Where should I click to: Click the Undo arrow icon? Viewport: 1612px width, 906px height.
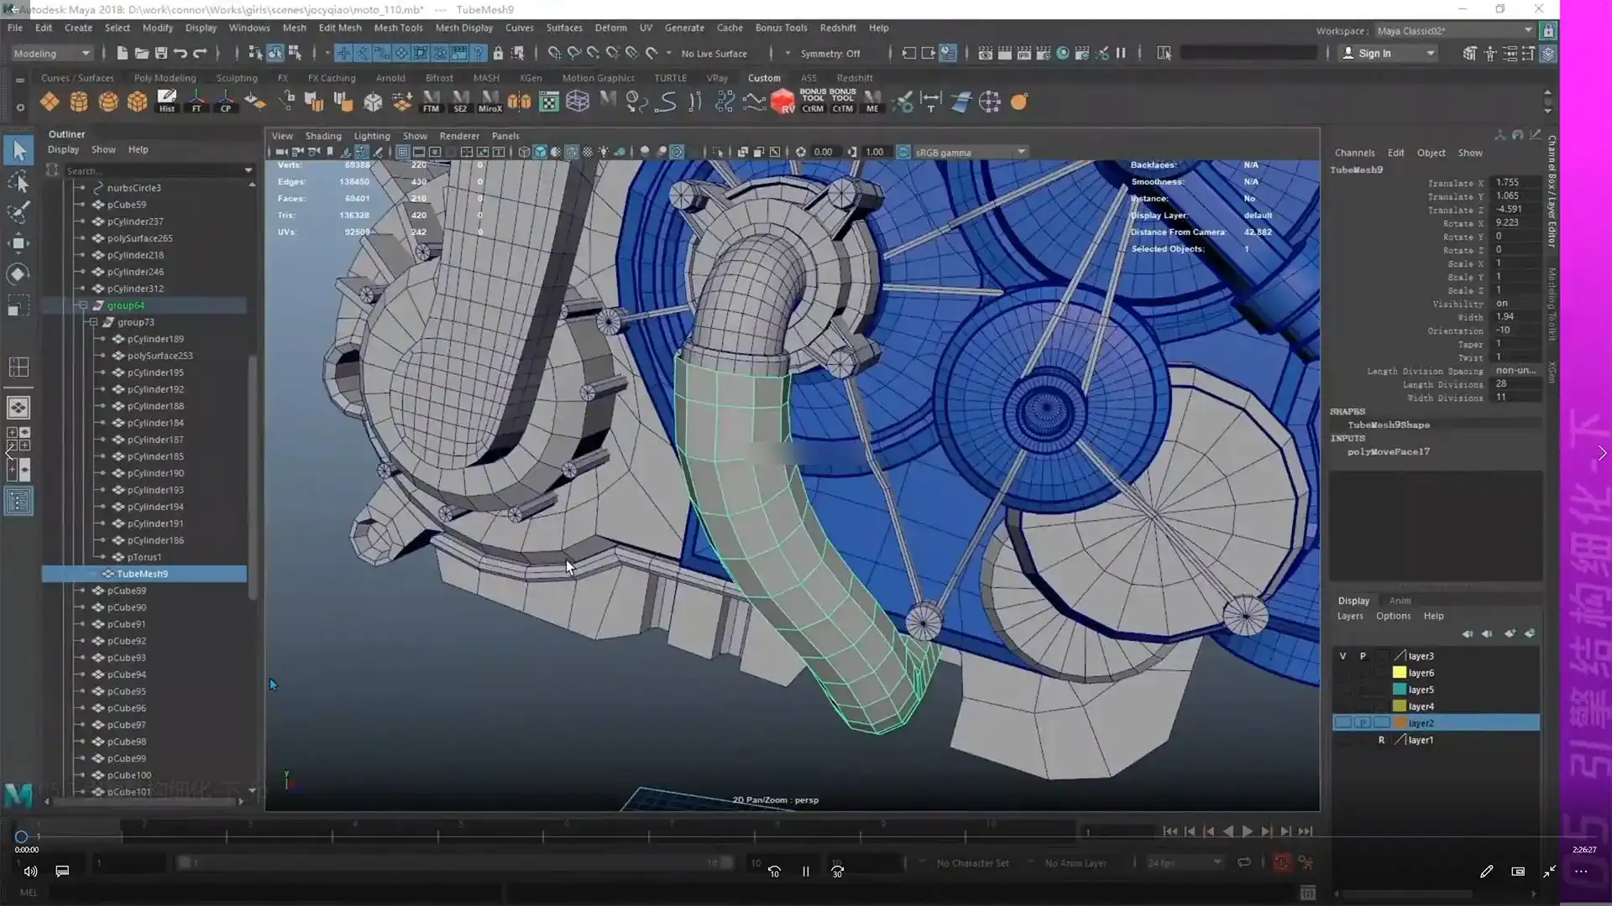point(181,53)
